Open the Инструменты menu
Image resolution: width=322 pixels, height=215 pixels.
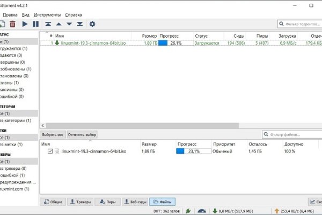pyautogui.click(x=47, y=15)
